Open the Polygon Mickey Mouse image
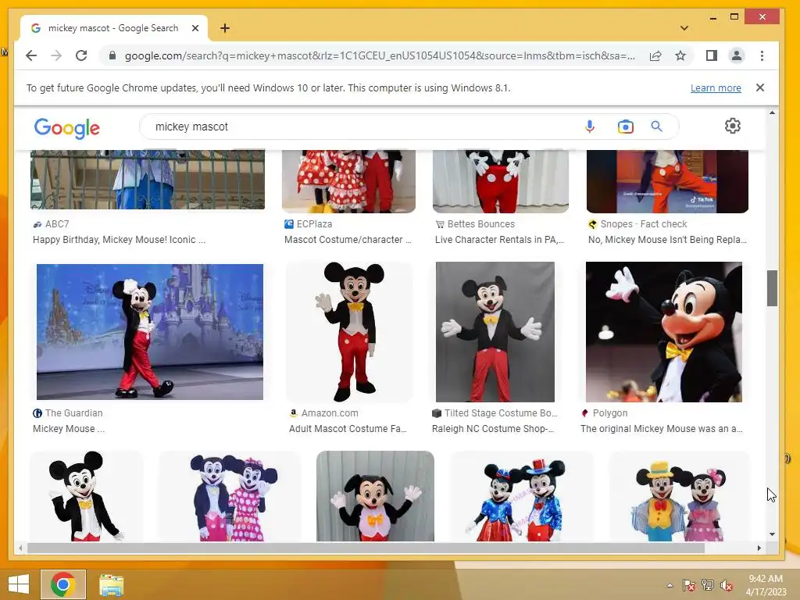 point(664,331)
